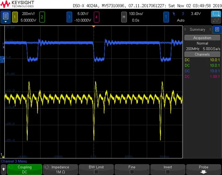Select channel 1 yellow button

click(x=15, y=17)
